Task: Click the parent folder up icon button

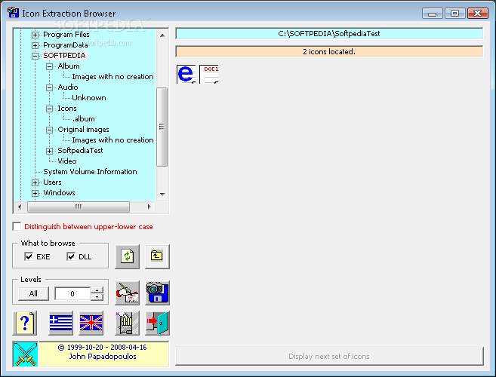Action: 157,256
